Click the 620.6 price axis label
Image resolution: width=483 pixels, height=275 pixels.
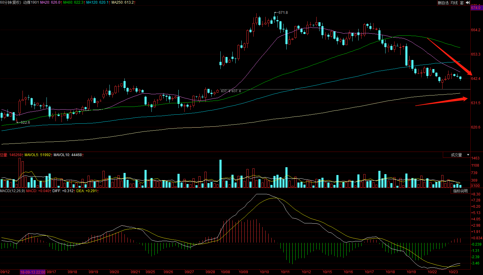coord(476,127)
